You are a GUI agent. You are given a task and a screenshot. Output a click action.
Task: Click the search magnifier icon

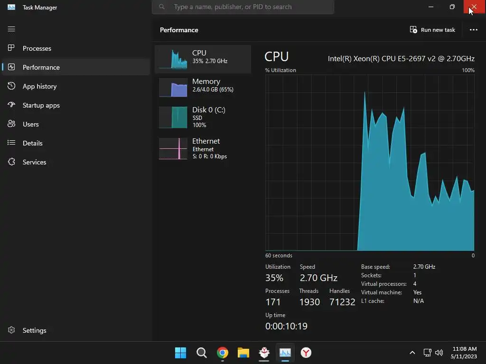click(161, 7)
